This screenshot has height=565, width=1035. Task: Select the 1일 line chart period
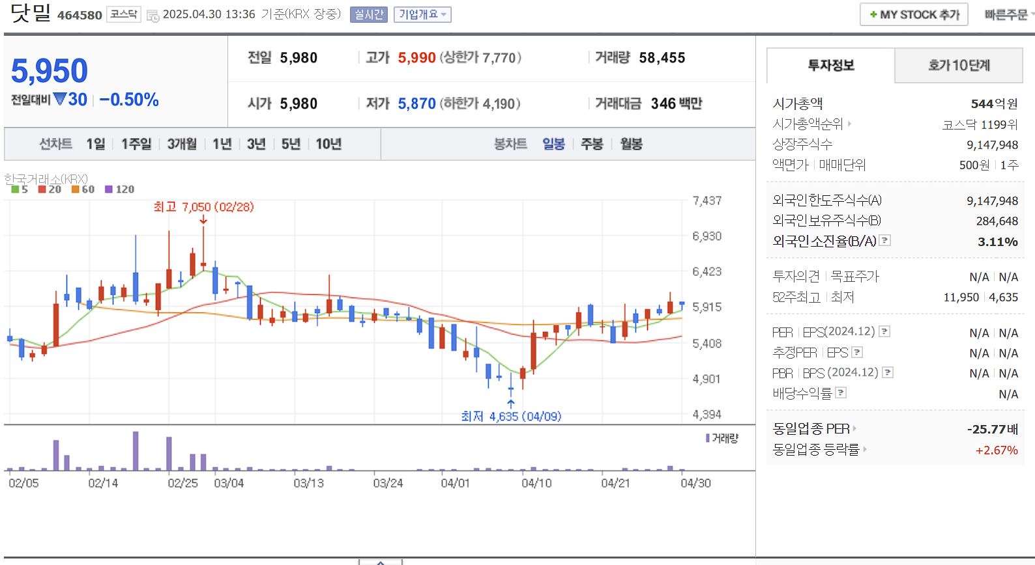[x=96, y=144]
